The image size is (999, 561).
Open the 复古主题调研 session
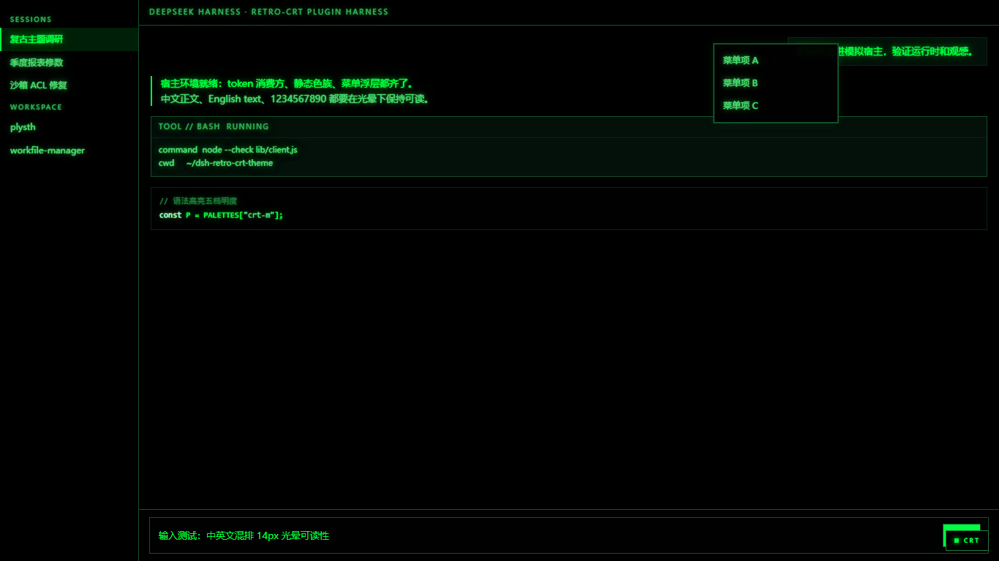[x=69, y=39]
